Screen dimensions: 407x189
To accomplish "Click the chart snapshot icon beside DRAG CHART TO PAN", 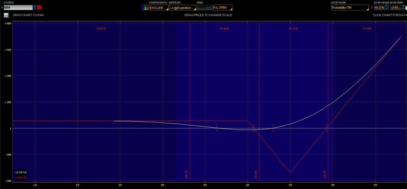I will click(6, 15).
